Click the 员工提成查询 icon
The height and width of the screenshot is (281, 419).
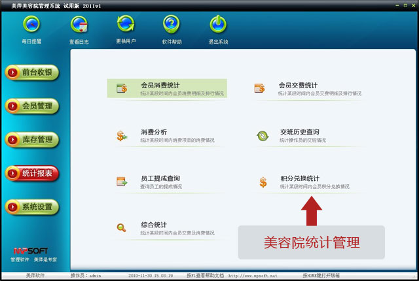coord(122,182)
